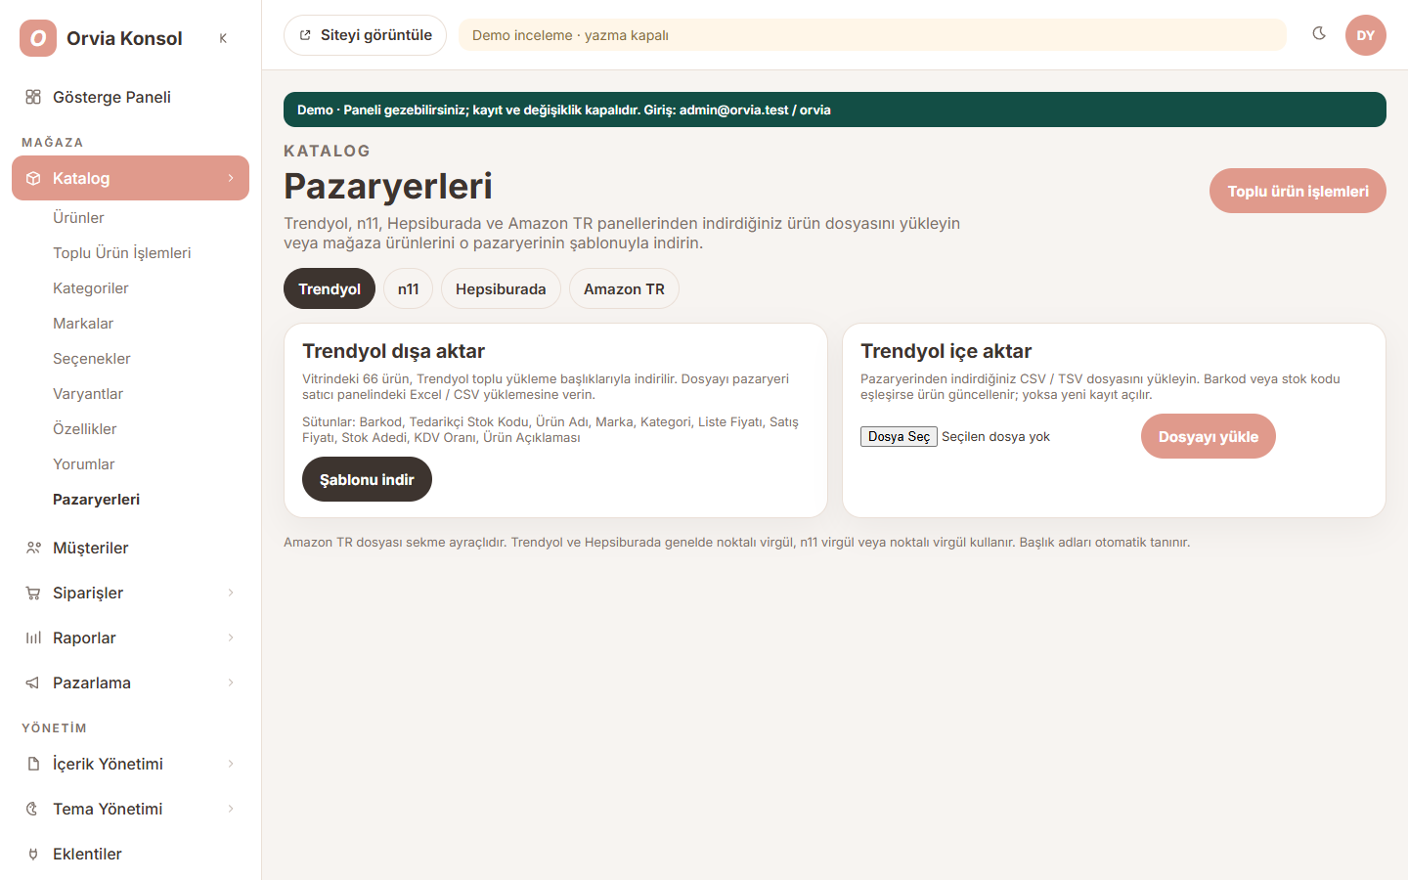Open Yorumlar in the sidebar

(x=84, y=463)
